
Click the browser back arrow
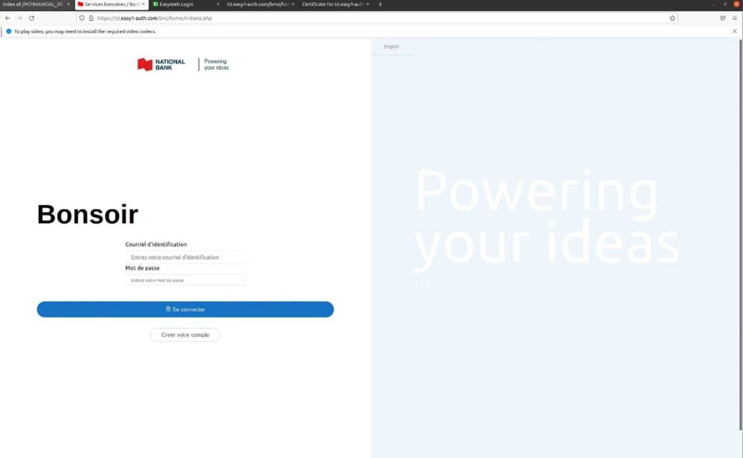tap(8, 18)
